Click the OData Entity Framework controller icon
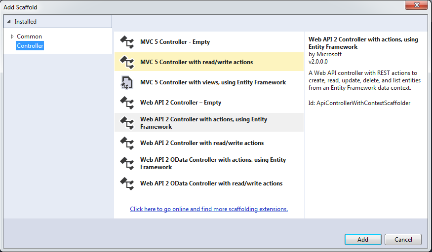 pos(127,163)
